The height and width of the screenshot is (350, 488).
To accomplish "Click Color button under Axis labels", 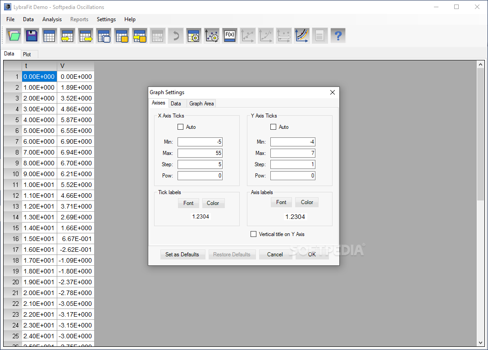I will (307, 202).
